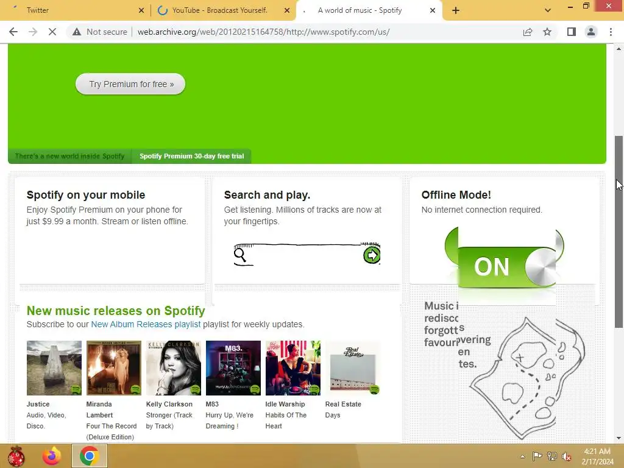The height and width of the screenshot is (468, 624).
Task: Open the Not secure site info
Action: [x=99, y=32]
